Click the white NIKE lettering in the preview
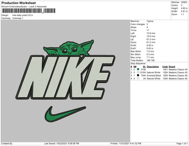189x146 pixels. point(66,77)
